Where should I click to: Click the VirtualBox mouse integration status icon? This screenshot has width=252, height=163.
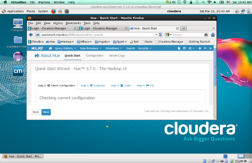pyautogui.click(x=232, y=161)
